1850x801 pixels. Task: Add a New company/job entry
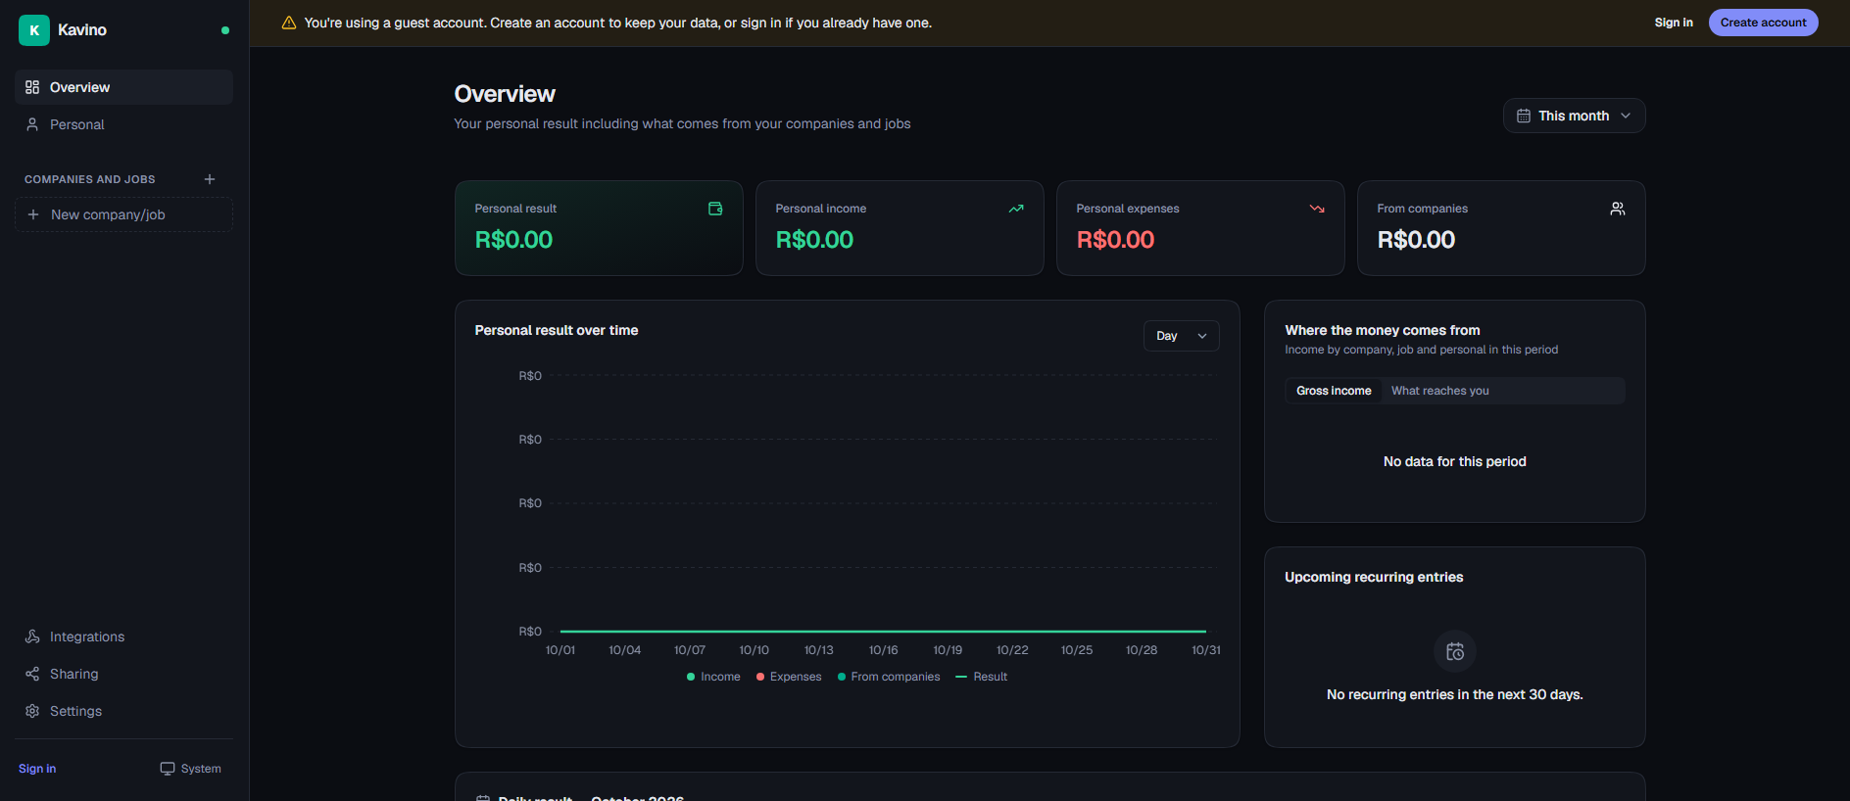(123, 214)
